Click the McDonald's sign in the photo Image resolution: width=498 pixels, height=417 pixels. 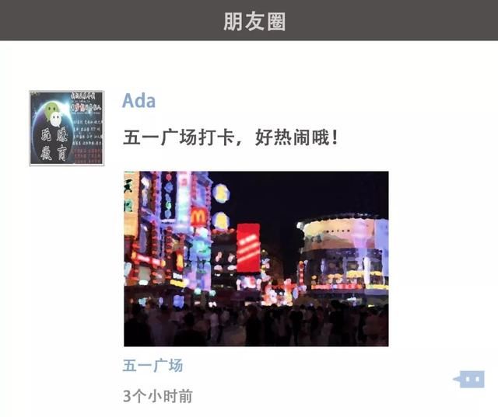point(199,217)
